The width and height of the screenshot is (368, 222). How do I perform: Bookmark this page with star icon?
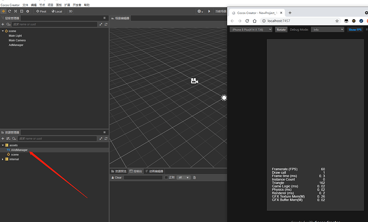coord(337,21)
